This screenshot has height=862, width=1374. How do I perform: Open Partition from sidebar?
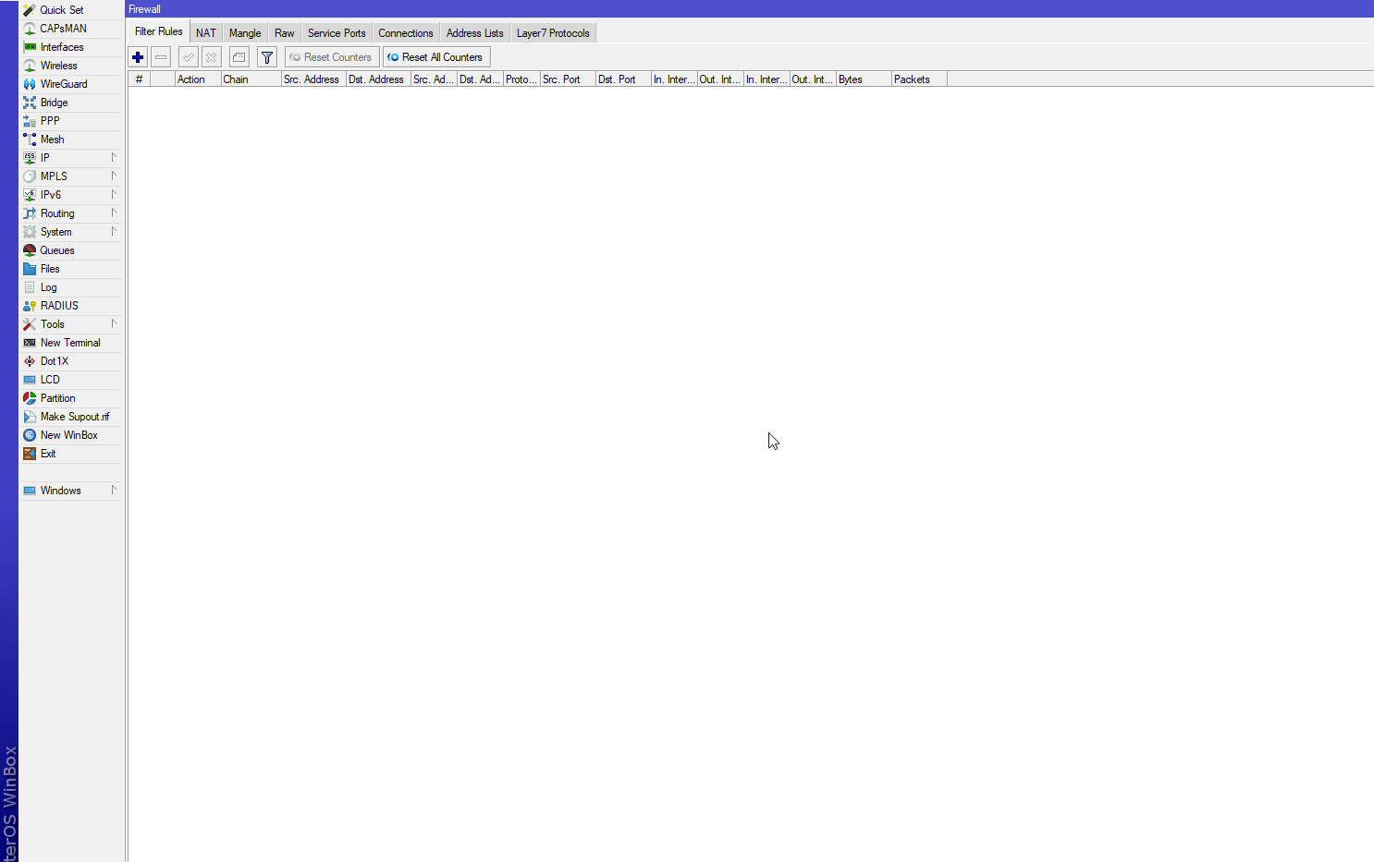coord(72,398)
